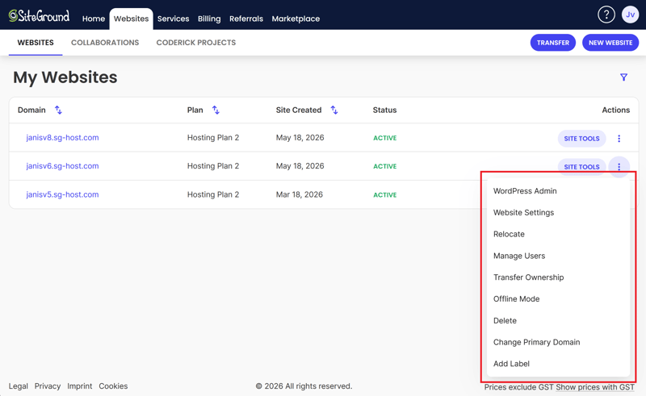Open the janisv5.sg-host.com domain link
This screenshot has height=396, width=646.
(x=63, y=194)
